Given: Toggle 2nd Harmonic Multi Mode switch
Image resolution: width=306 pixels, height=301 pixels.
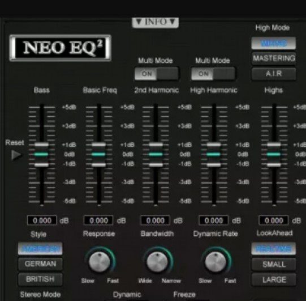Looking at the screenshot, I should pos(157,74).
